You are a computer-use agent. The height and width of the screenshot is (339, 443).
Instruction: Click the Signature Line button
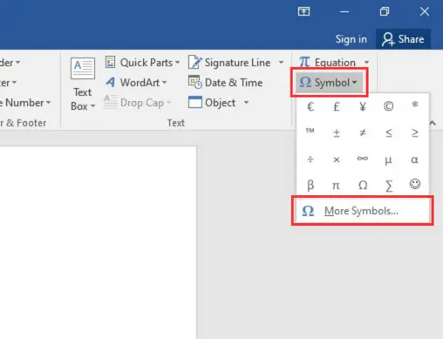[230, 63]
